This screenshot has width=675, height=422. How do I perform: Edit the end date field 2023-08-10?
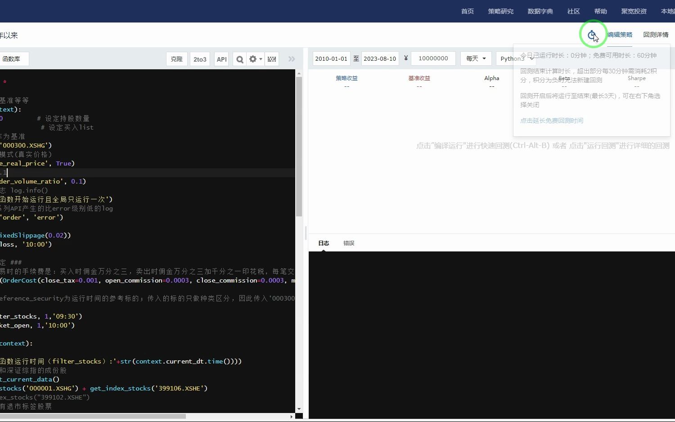(380, 58)
